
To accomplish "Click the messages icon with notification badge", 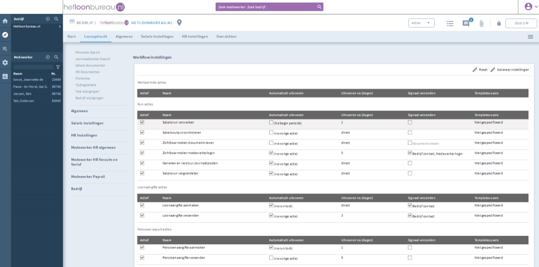I will [x=466, y=24].
